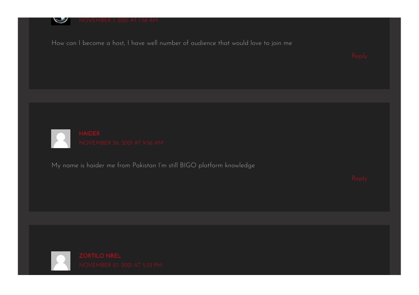Click gray divider between Haider and Zortilo comments
419x295 pixels.
(x=209, y=218)
